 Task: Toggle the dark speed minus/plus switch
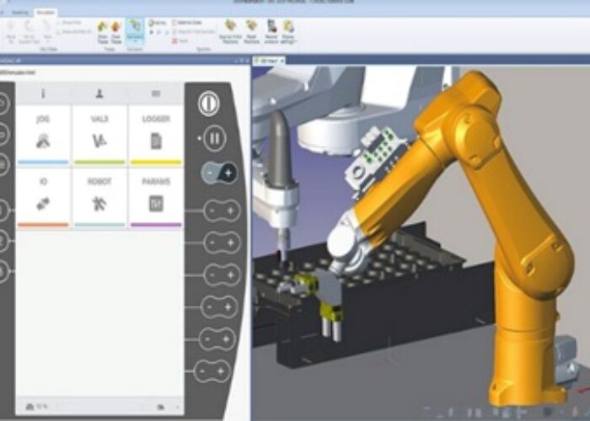pos(218,172)
